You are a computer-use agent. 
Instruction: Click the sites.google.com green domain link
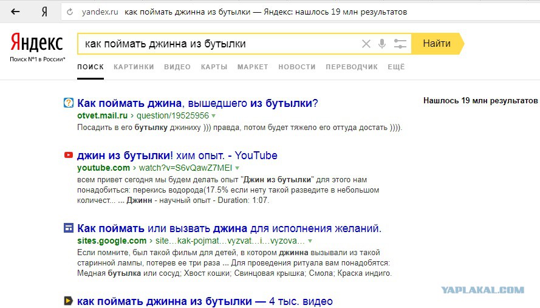pos(112,241)
